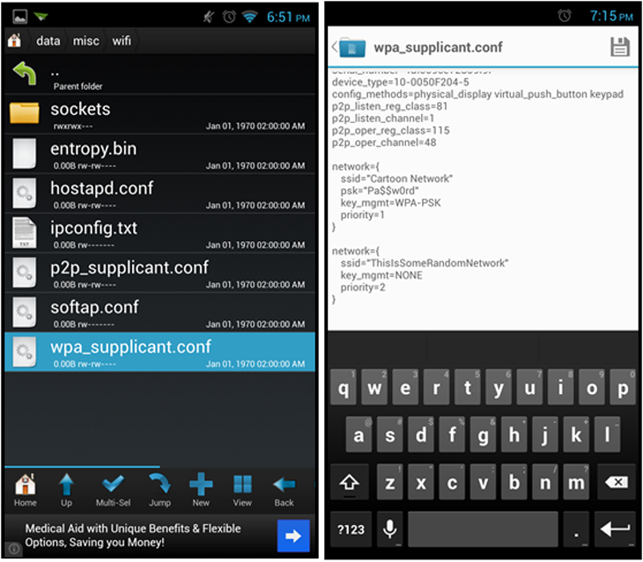Tap the 'misc' breadcrumb path segment
This screenshot has width=643, height=562.
[x=86, y=40]
